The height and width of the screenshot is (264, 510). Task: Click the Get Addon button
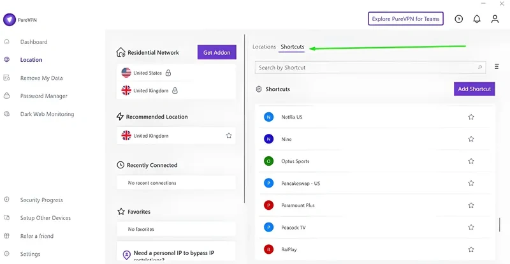[x=217, y=52]
